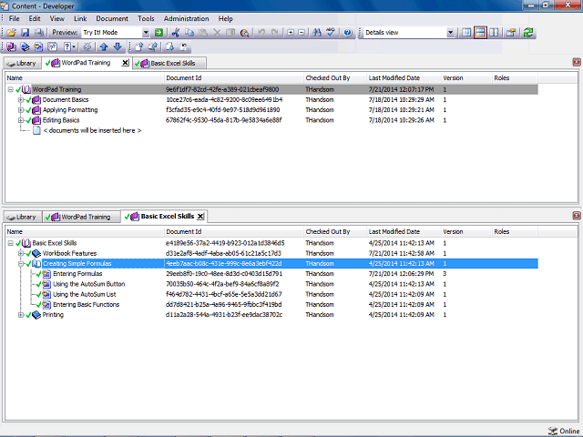Viewport: 583px width, 437px height.
Task: Open the Details view dropdown
Action: coord(450,33)
